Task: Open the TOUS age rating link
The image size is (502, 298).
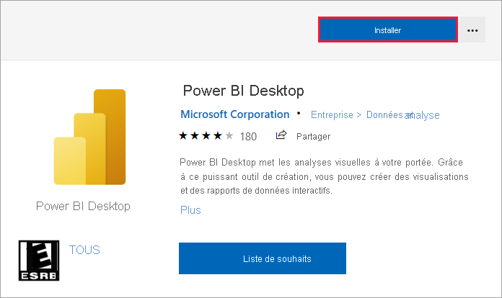Action: pyautogui.click(x=84, y=250)
